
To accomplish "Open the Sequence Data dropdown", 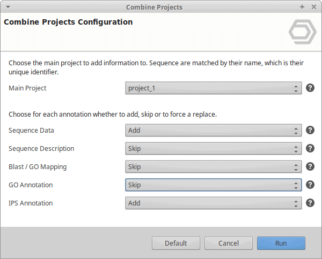I will (214, 130).
